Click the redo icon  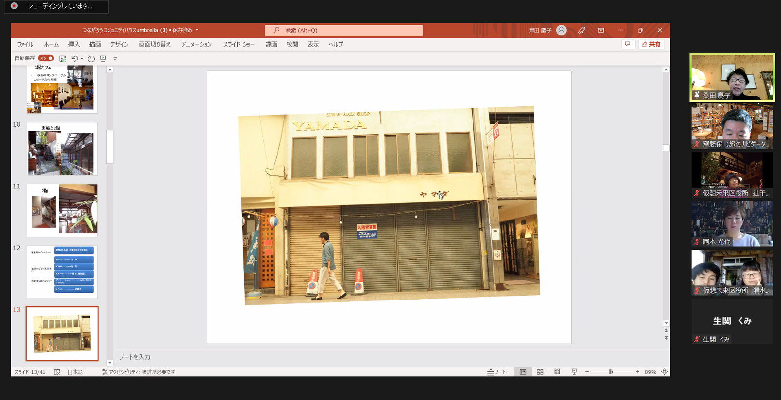click(91, 59)
